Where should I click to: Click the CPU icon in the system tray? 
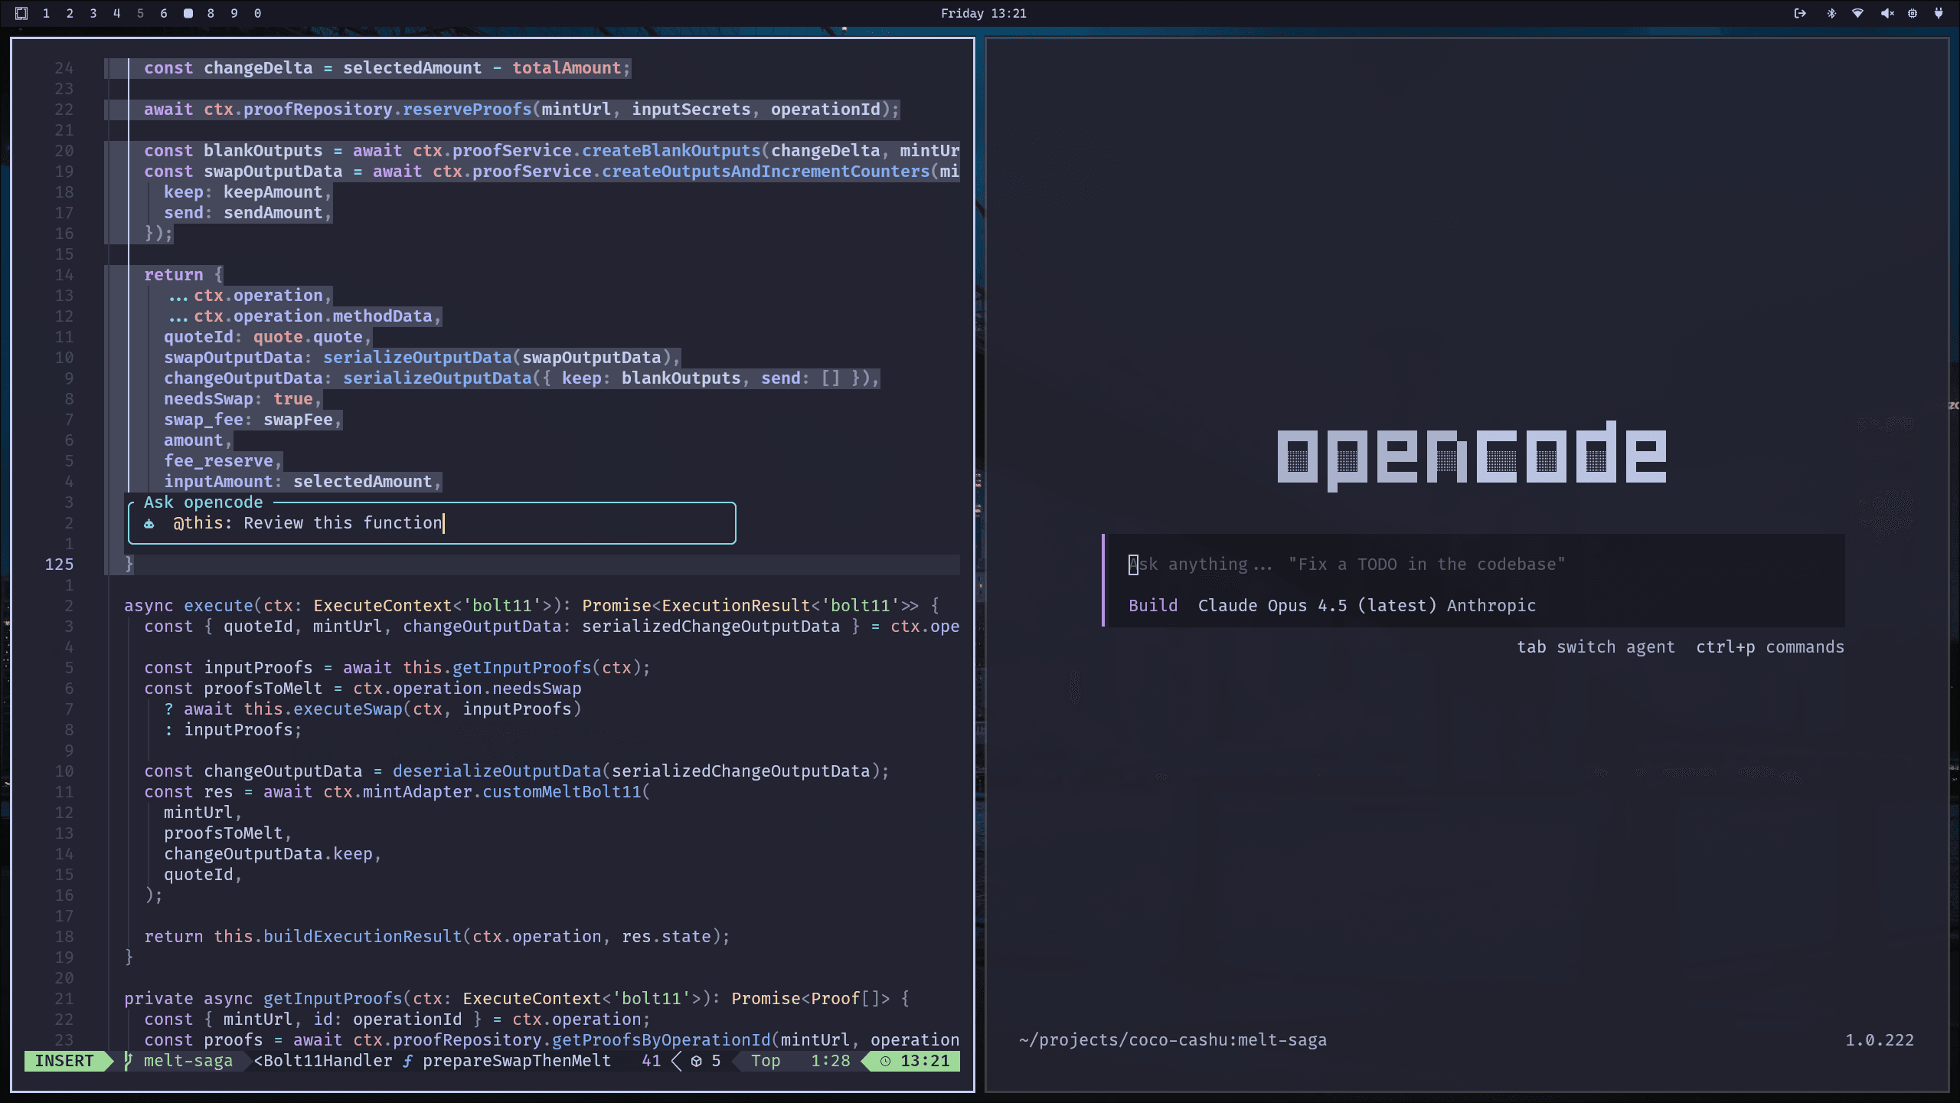click(1913, 13)
